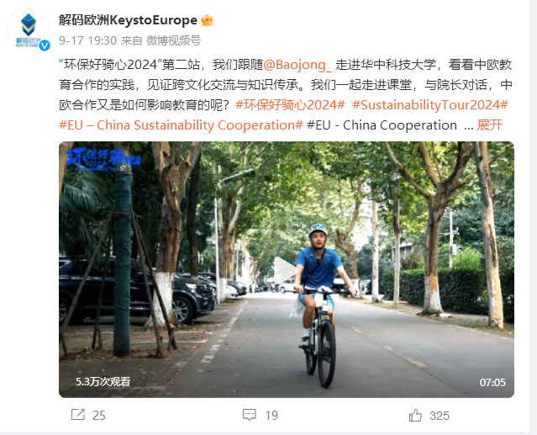Play the video with center play button
Viewport: 537px width, 435px height.
285,270
